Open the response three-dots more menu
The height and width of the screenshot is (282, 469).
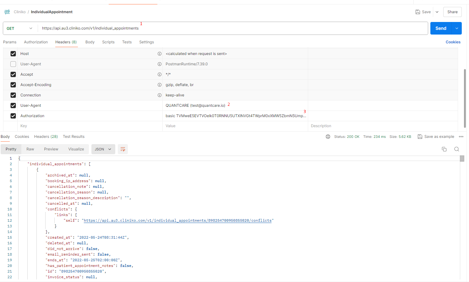(x=461, y=137)
